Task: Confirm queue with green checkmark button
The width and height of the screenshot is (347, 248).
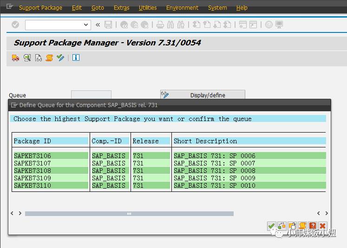Action: click(272, 226)
